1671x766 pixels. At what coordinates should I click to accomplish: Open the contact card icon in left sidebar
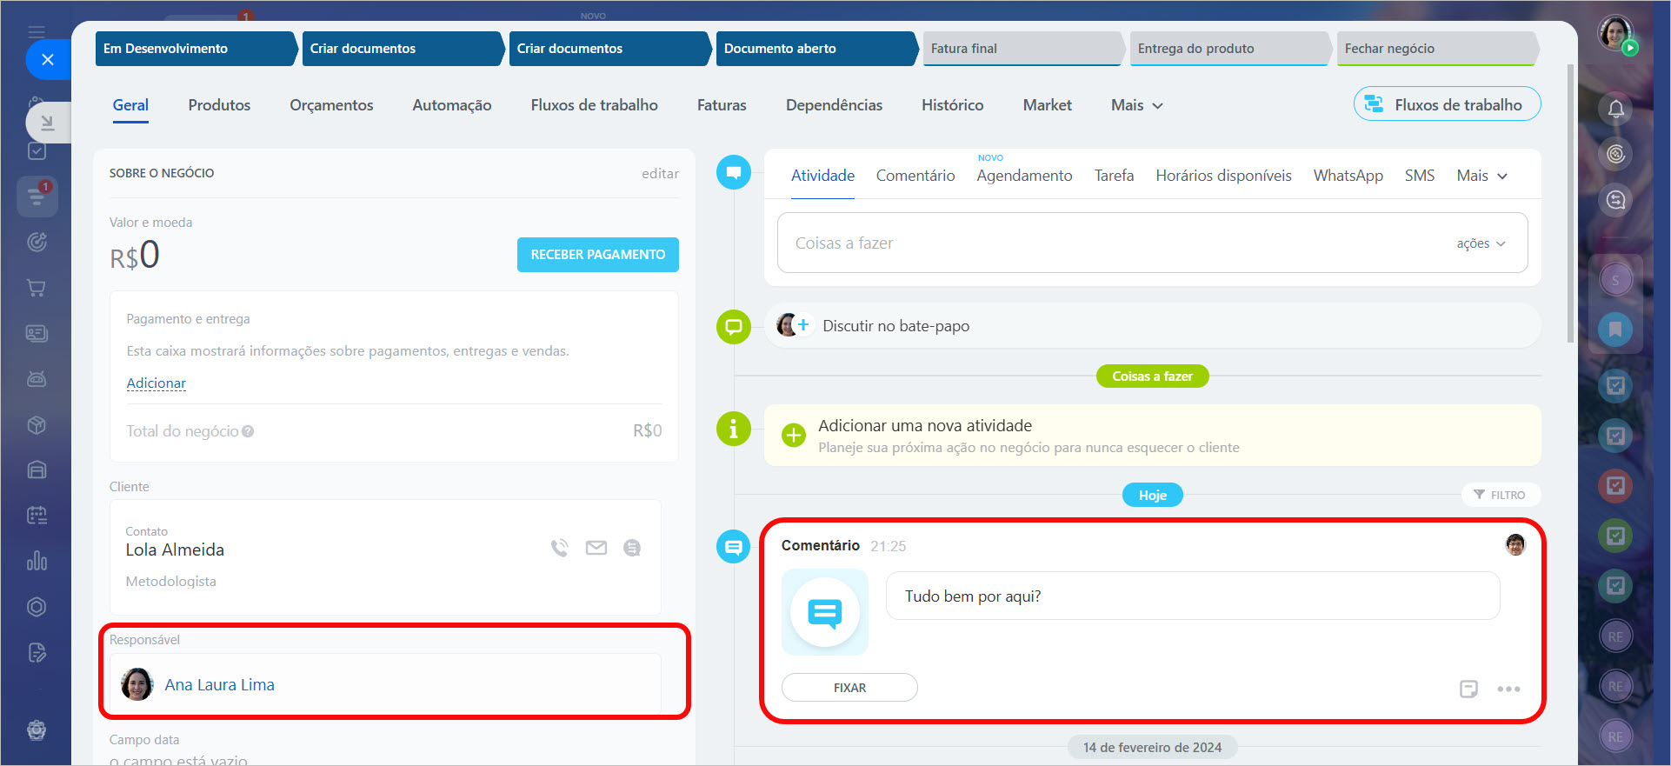point(37,333)
